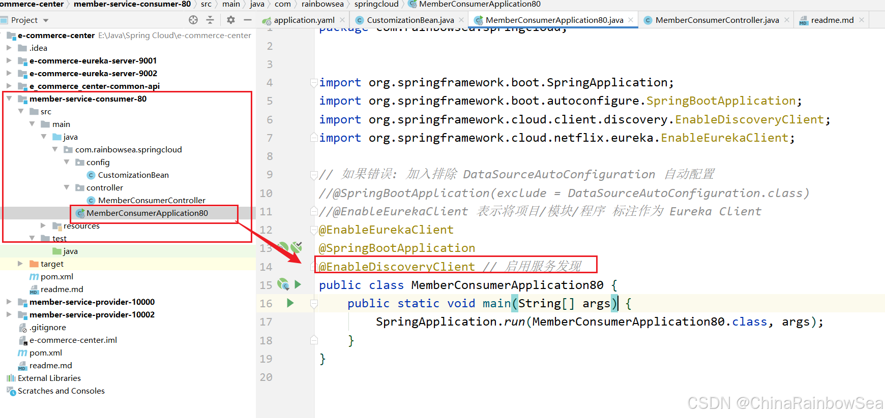Select CustomizationBean class in tree
Image resolution: width=885 pixels, height=418 pixels.
click(133, 175)
